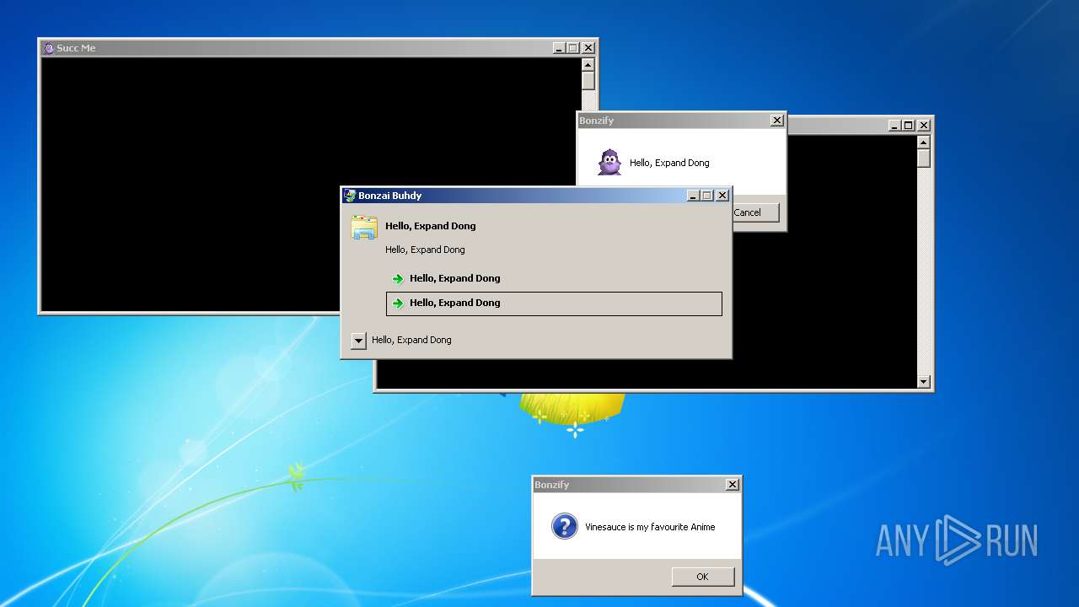Close the right black window behind Bonzify
The image size is (1079, 607).
click(x=924, y=126)
